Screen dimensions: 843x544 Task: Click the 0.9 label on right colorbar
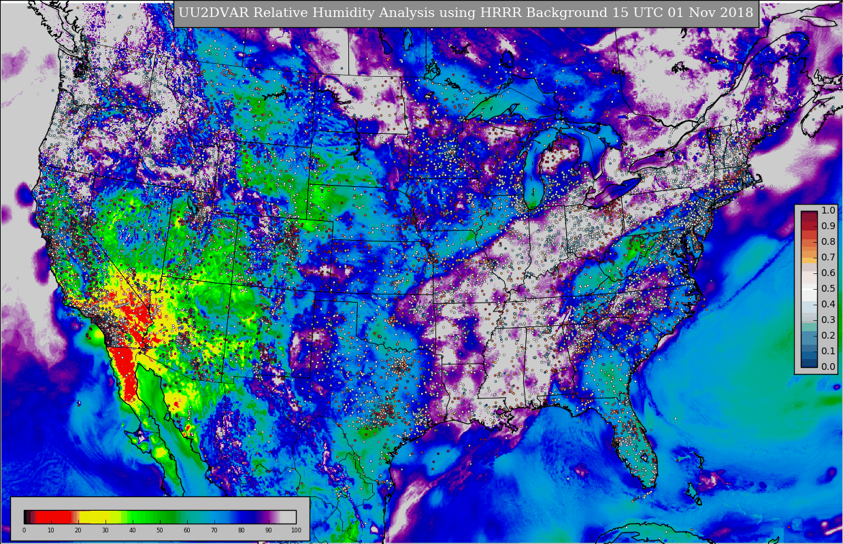[828, 226]
